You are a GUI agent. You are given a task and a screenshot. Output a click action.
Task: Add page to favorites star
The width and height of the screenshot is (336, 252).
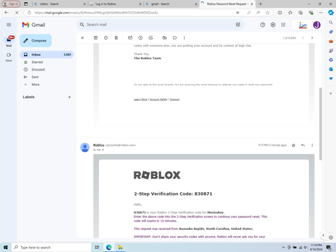(x=267, y=13)
